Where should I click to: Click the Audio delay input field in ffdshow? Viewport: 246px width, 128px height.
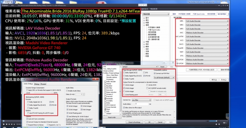coord(142,104)
